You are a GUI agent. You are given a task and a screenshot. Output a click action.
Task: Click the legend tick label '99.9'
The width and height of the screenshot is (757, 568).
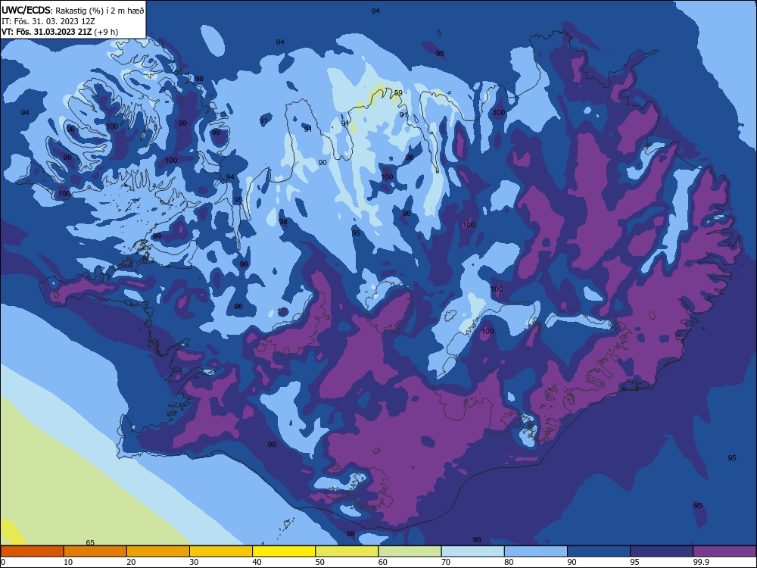[x=701, y=562]
